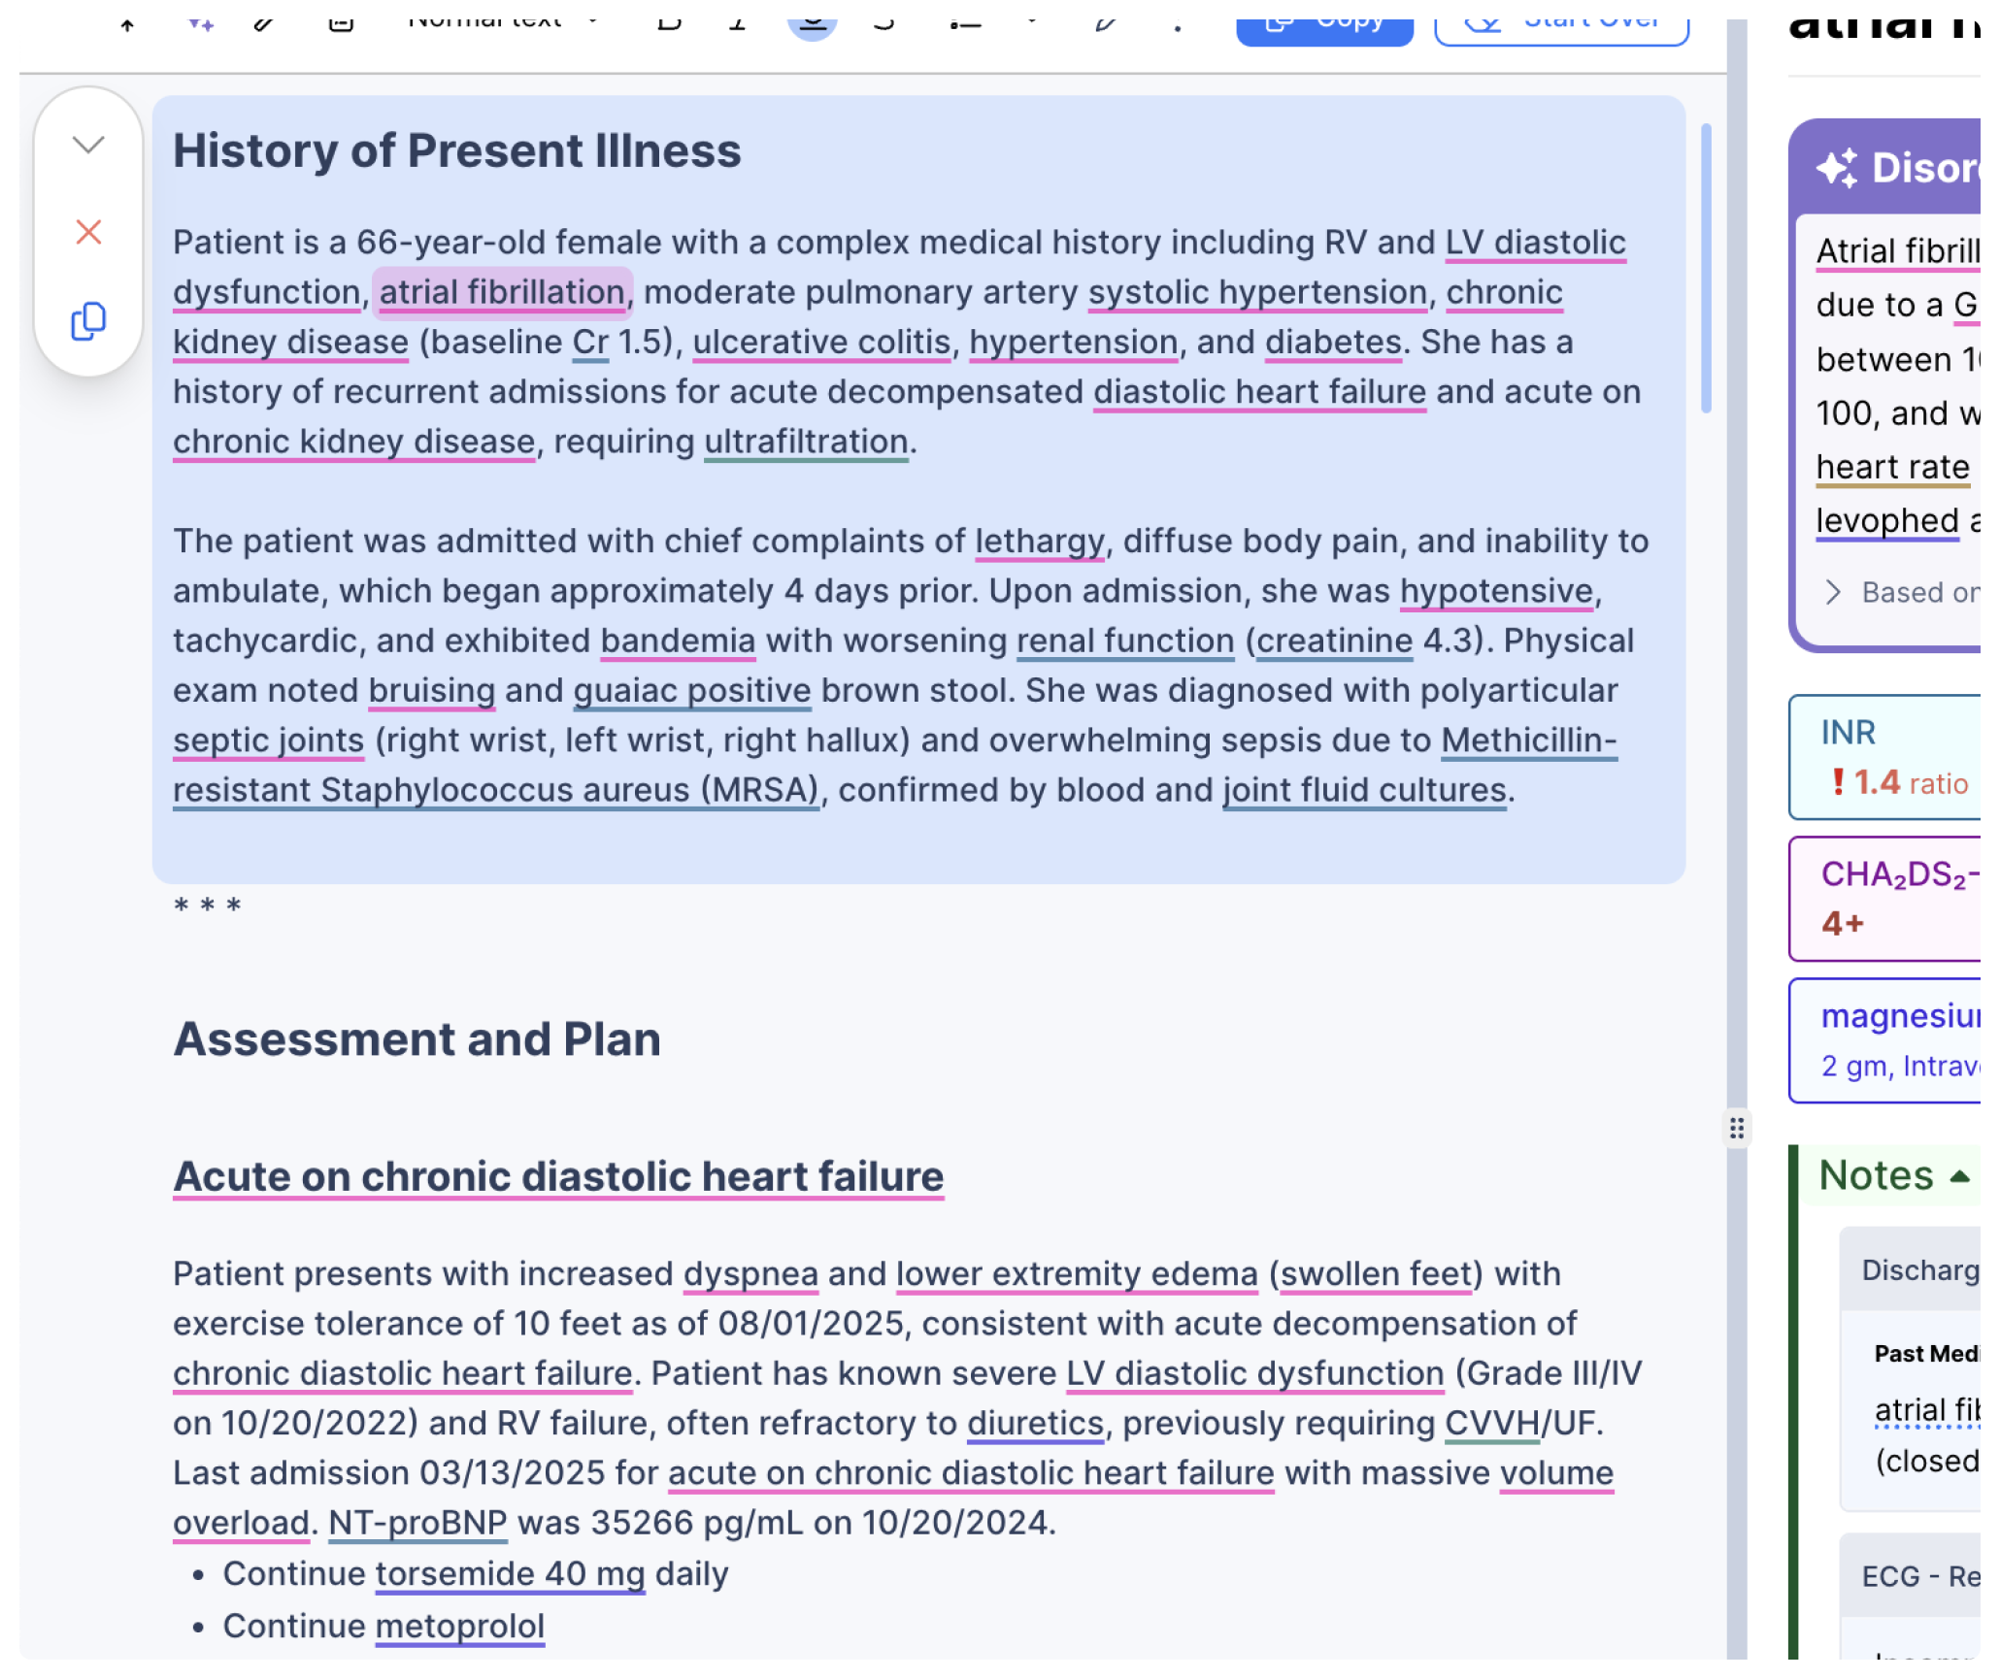Click the 'dyspnea' underlined term
2000x1679 pixels.
coord(750,1274)
